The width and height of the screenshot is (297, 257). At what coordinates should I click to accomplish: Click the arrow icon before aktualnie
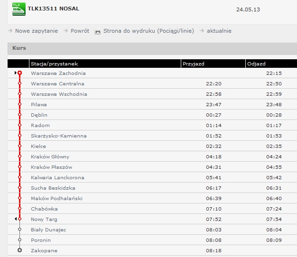202,31
